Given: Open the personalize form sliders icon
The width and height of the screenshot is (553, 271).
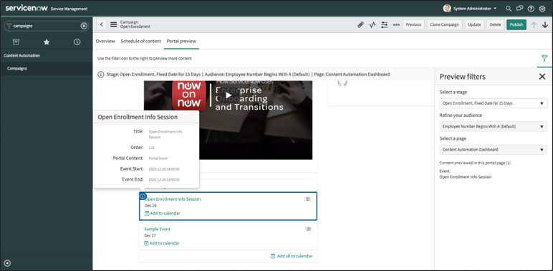Looking at the screenshot, I should 385,24.
